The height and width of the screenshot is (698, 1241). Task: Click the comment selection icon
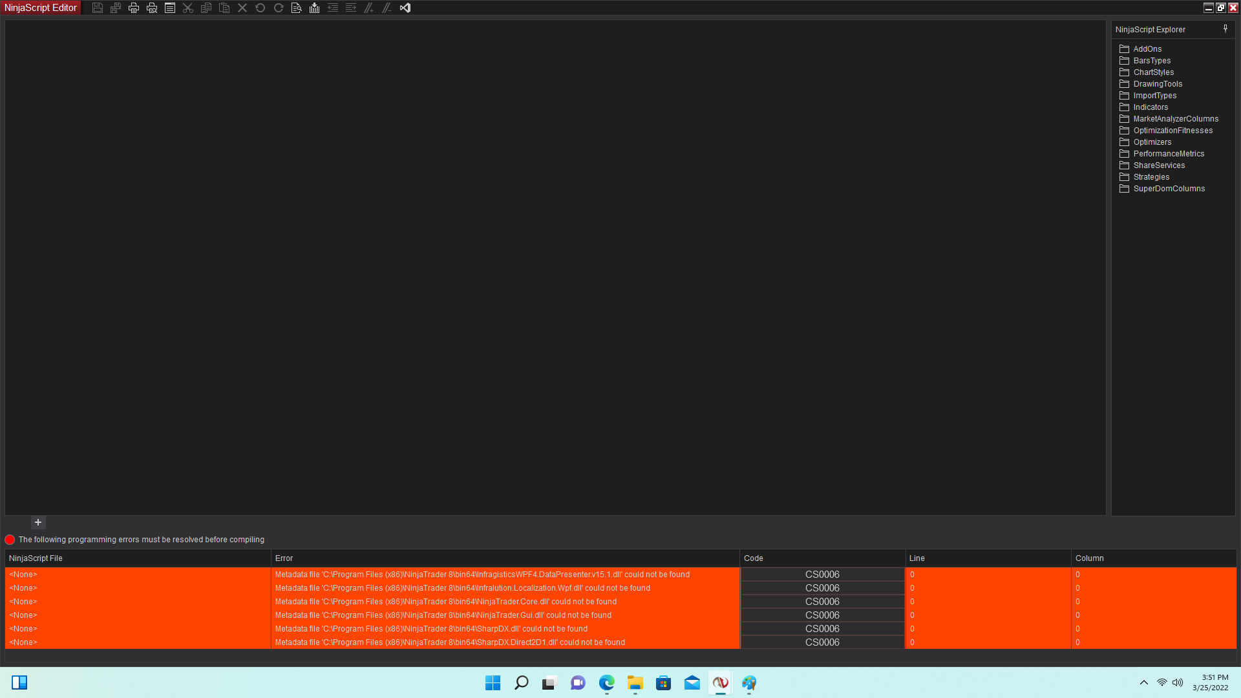pos(369,8)
